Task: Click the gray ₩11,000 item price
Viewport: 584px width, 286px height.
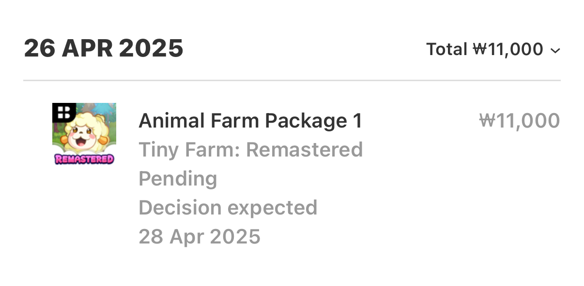Action: tap(519, 121)
